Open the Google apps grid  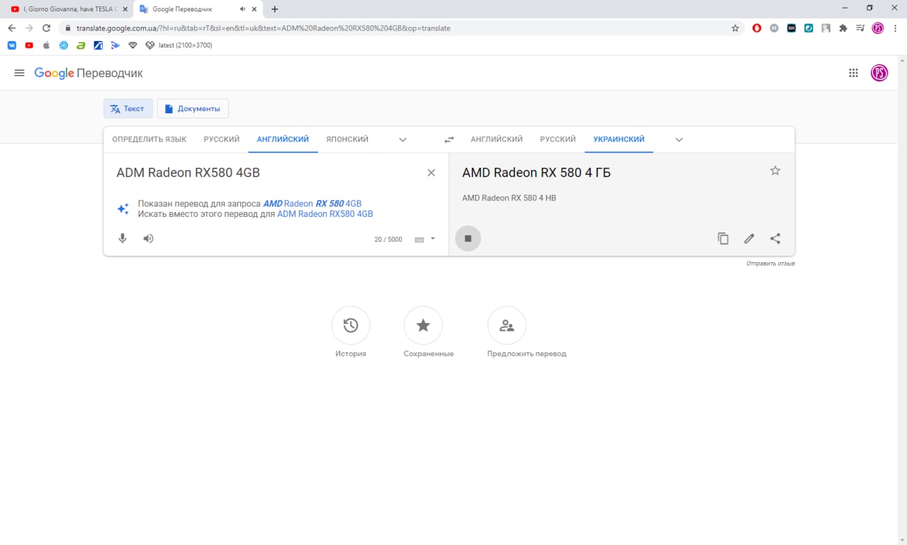[x=853, y=73]
